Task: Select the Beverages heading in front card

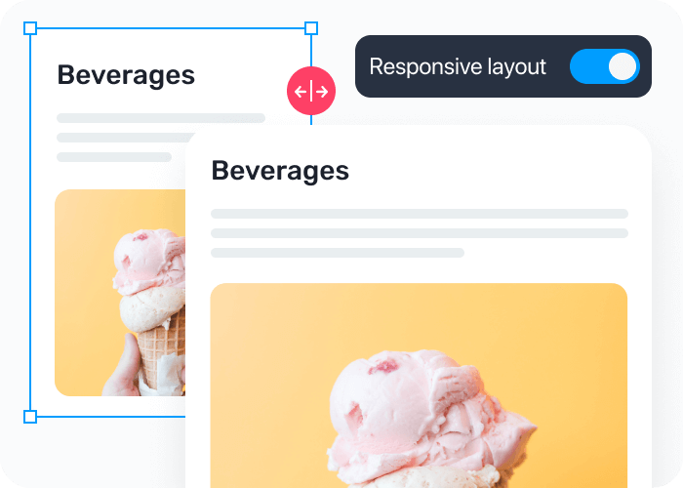Action: [280, 171]
